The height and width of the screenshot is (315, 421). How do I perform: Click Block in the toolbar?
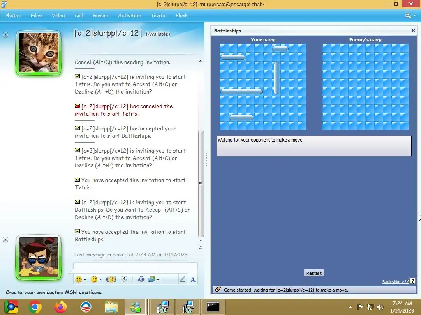(181, 16)
